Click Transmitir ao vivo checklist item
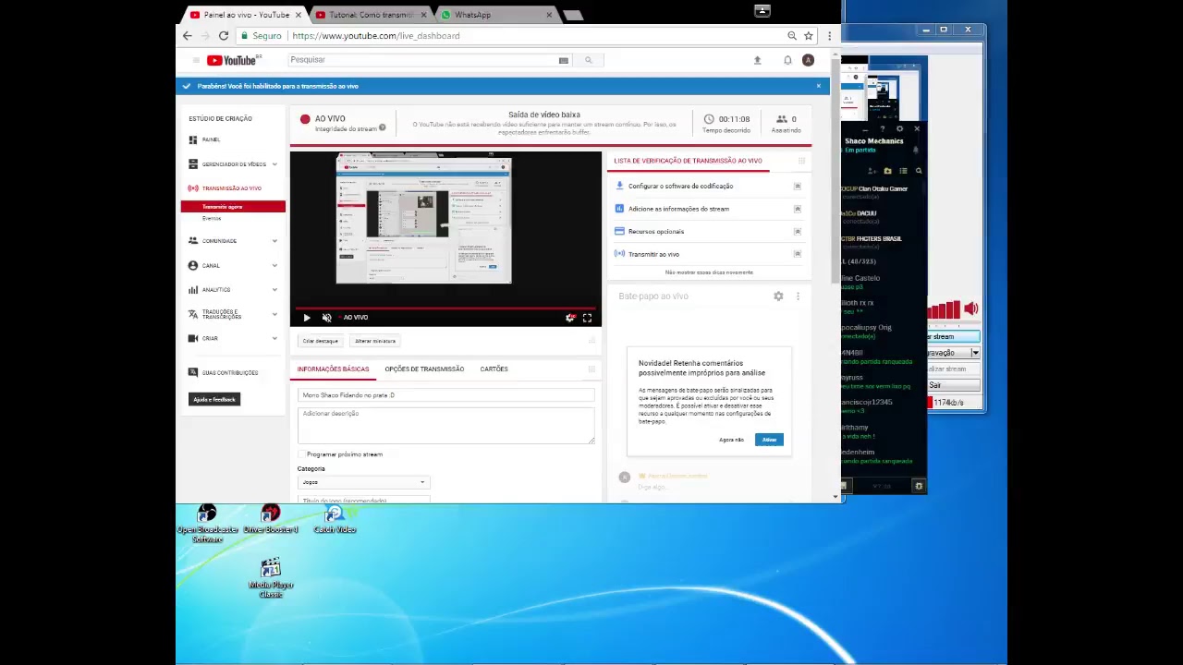Viewport: 1183px width, 665px height. 653,254
